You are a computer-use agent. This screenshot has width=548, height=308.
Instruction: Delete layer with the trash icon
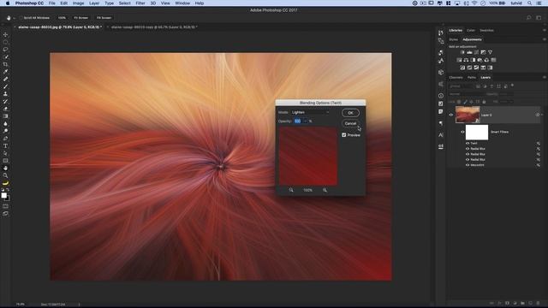pyautogui.click(x=538, y=303)
